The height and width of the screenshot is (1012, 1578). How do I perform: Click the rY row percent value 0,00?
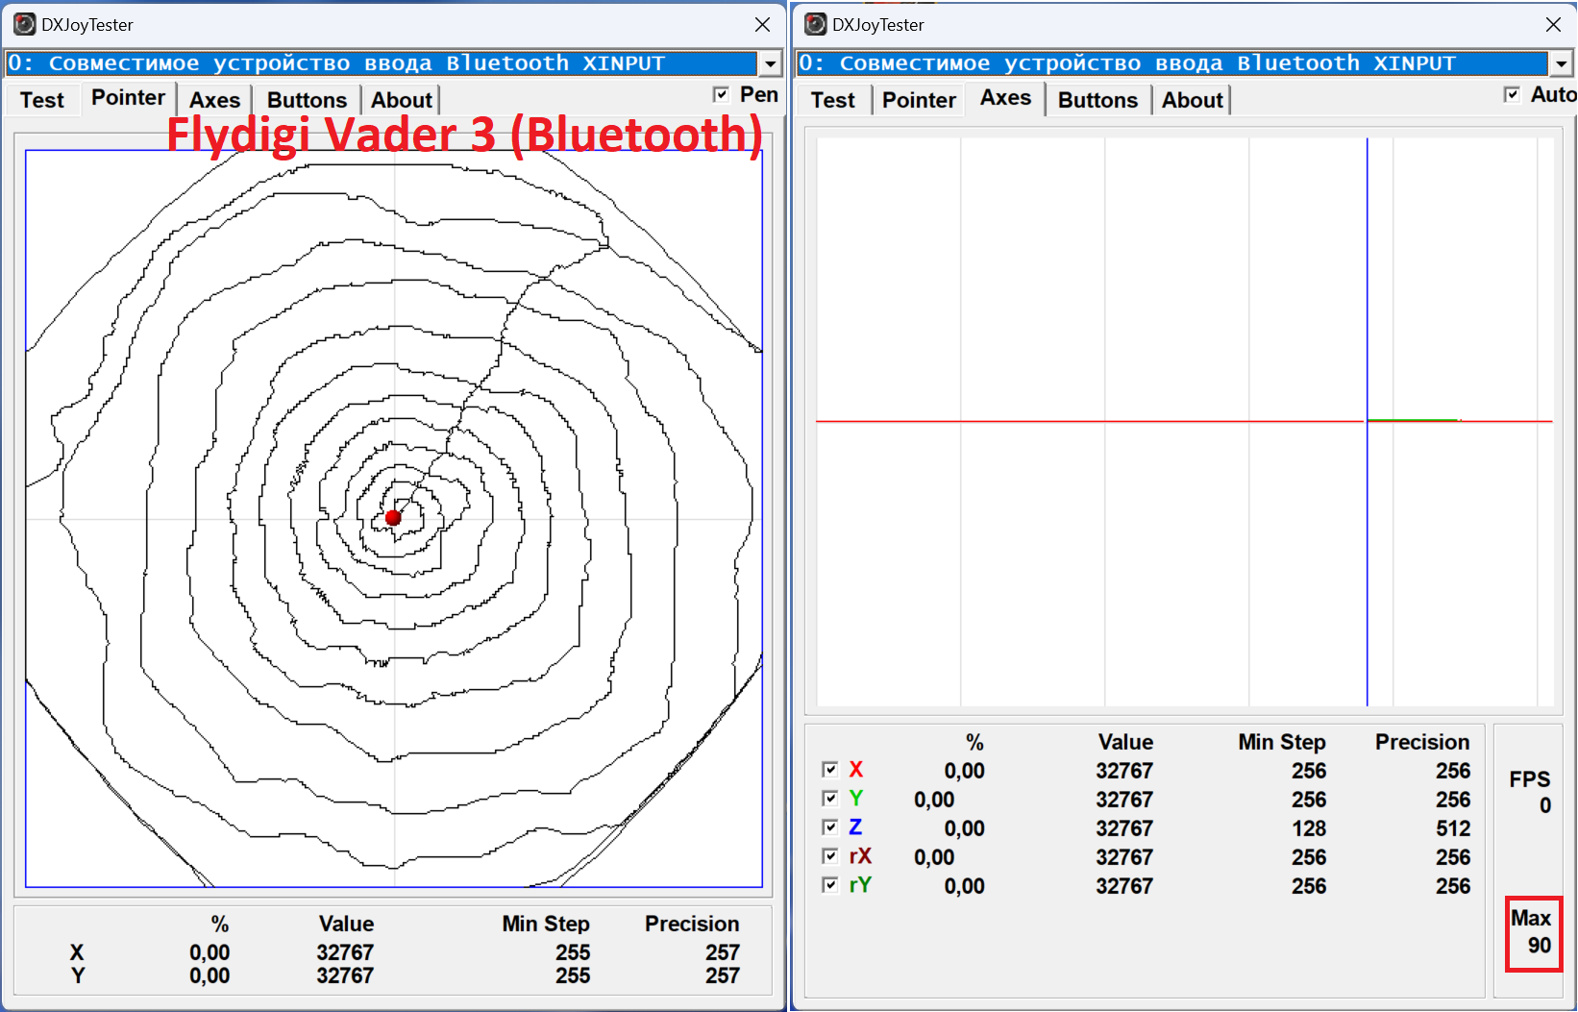click(x=965, y=886)
